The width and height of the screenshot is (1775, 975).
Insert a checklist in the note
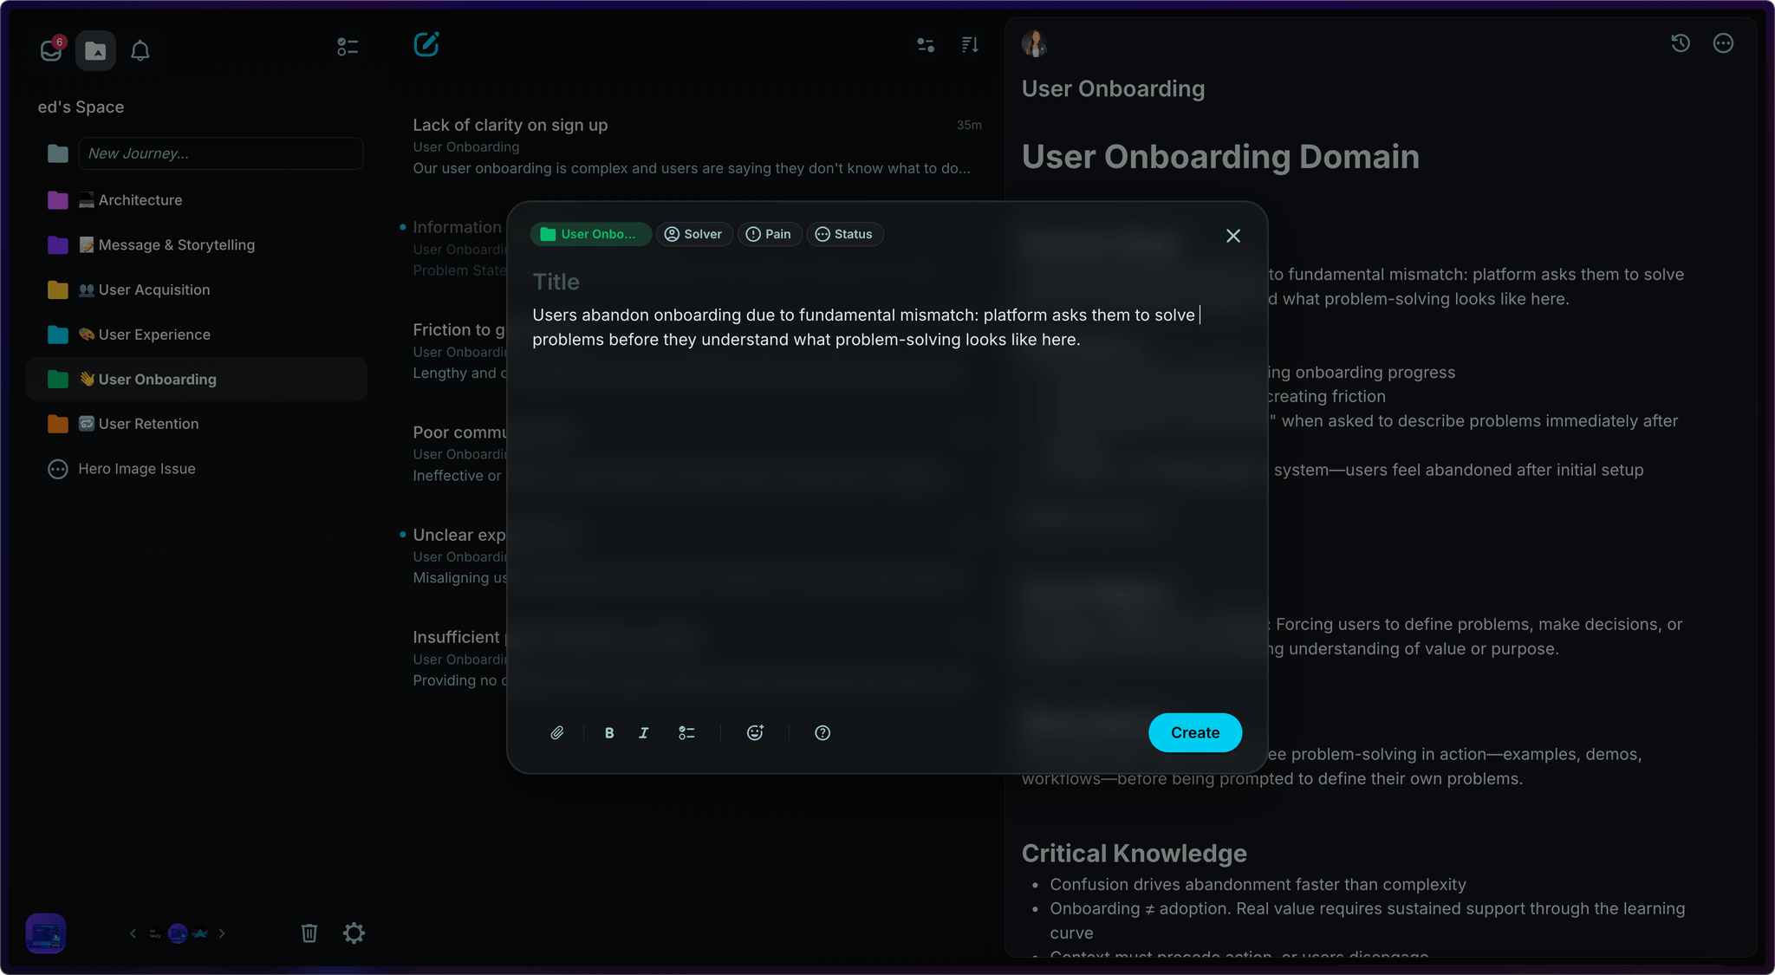tap(686, 733)
